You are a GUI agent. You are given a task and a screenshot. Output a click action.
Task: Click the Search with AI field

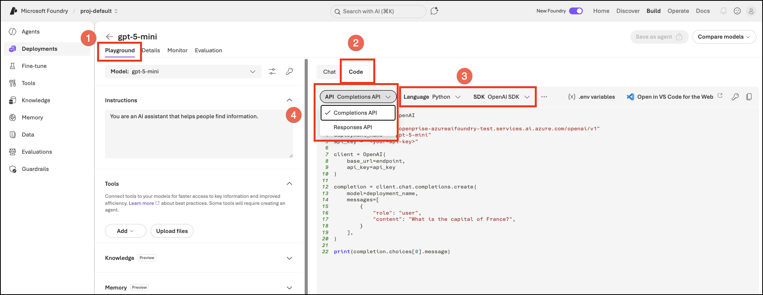pos(378,11)
